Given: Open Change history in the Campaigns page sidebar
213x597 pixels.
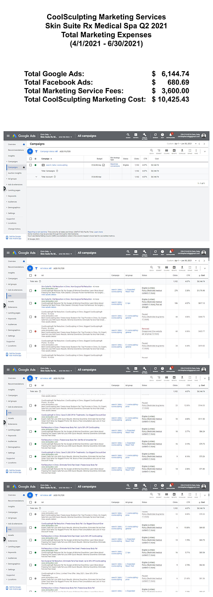Looking at the screenshot, I should (x=14, y=229).
